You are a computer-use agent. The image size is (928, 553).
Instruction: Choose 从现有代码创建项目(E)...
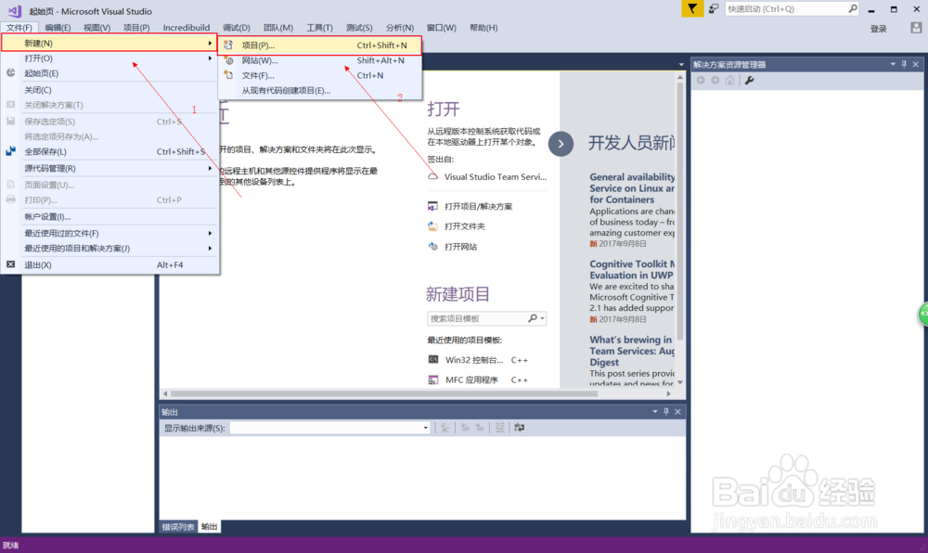click(319, 91)
